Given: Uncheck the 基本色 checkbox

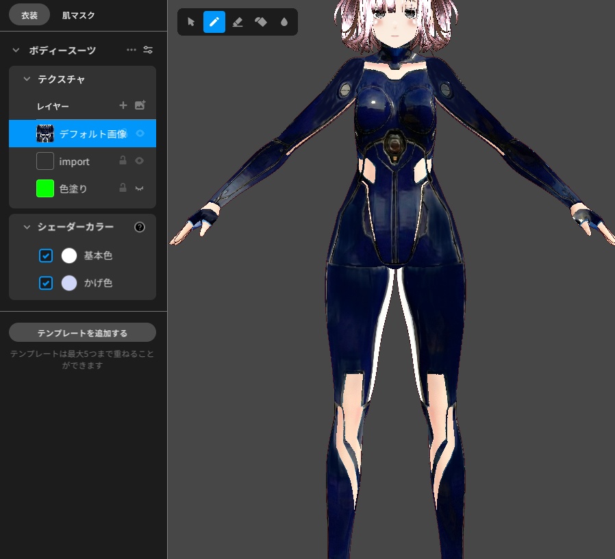Looking at the screenshot, I should tap(46, 256).
